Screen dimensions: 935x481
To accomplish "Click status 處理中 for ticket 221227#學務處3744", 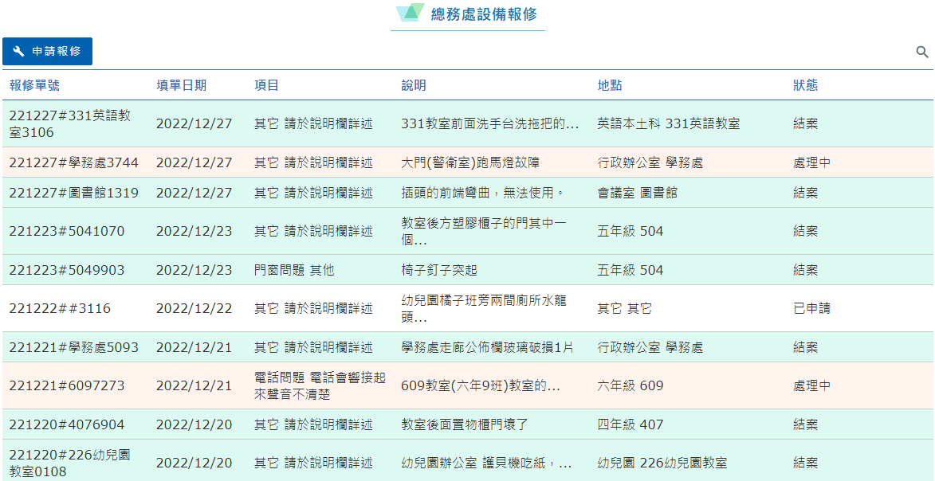I will pos(811,162).
